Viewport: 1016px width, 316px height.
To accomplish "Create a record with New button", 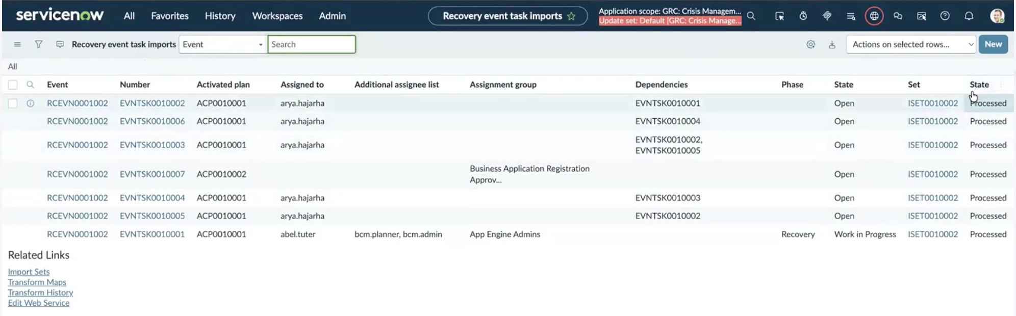I will [993, 44].
